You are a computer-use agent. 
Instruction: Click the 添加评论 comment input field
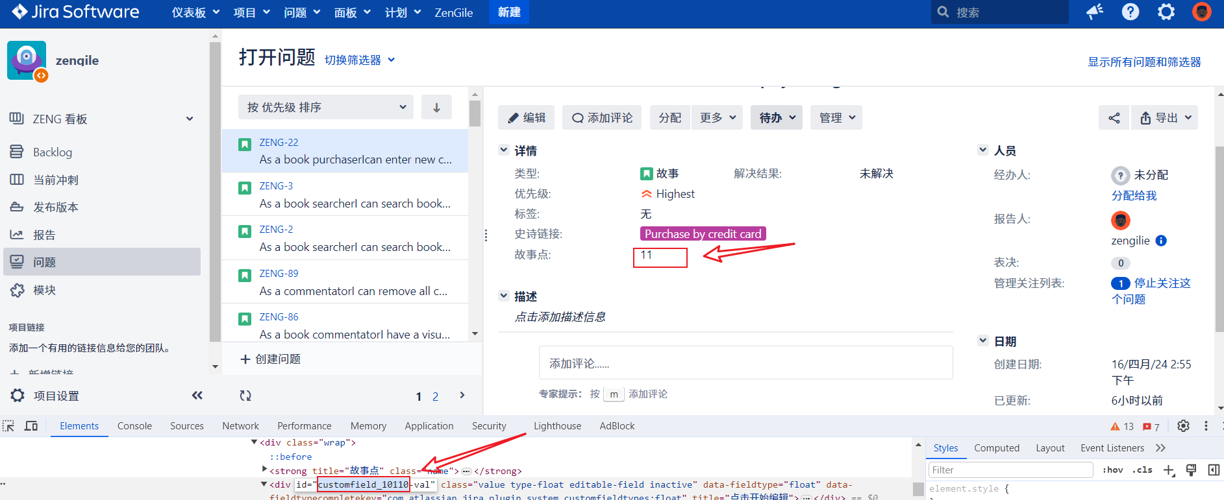tap(745, 363)
